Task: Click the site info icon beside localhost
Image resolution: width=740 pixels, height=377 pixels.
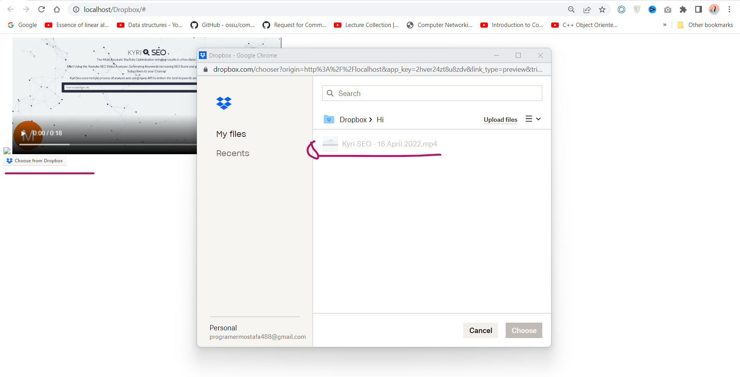Action: (x=76, y=10)
